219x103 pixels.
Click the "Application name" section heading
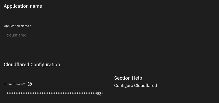click(23, 6)
